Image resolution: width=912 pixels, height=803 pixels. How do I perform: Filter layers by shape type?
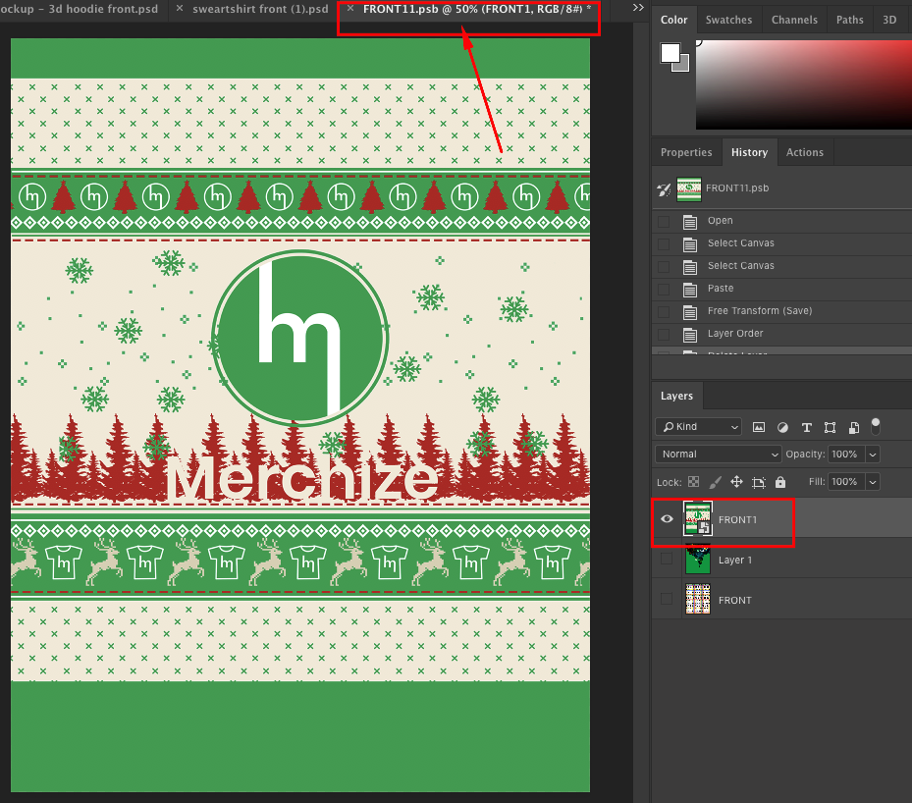point(830,427)
